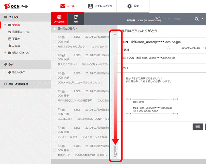Check the 2.8KB OCN 次郎 mail checkbox
The width and height of the screenshot is (206, 164).
point(54,78)
